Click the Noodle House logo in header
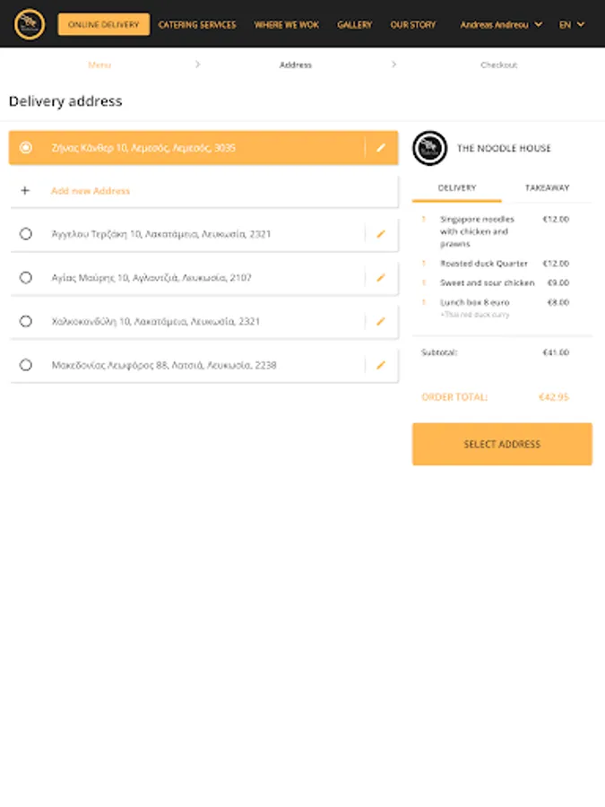 tap(30, 24)
